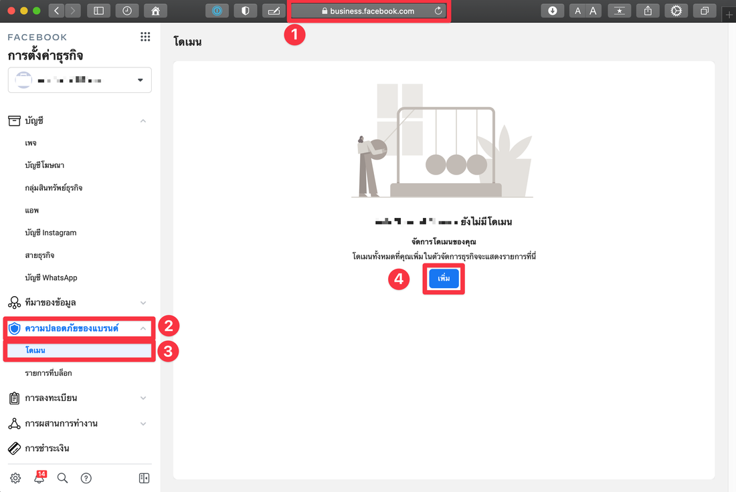Click the shield privacy icon in toolbar

245,11
